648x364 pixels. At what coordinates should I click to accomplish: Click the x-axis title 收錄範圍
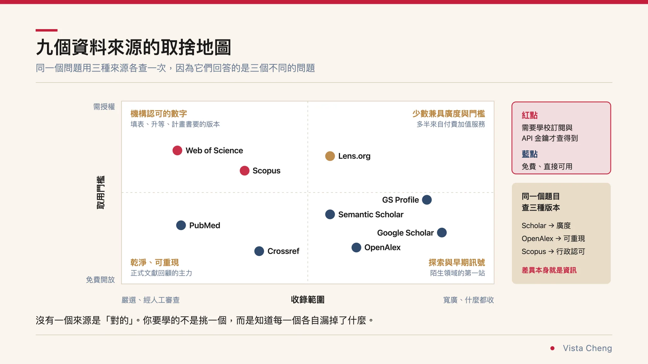[x=308, y=300]
